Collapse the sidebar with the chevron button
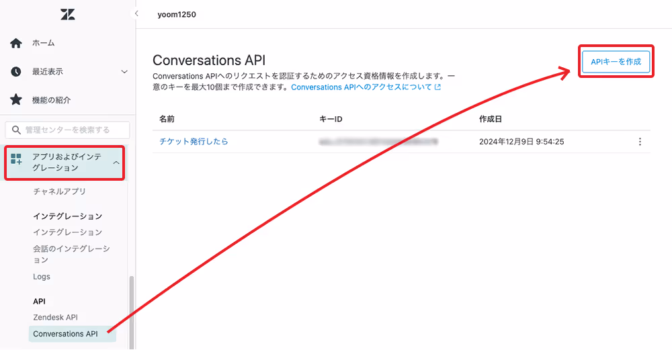The height and width of the screenshot is (350, 672). pyautogui.click(x=136, y=13)
